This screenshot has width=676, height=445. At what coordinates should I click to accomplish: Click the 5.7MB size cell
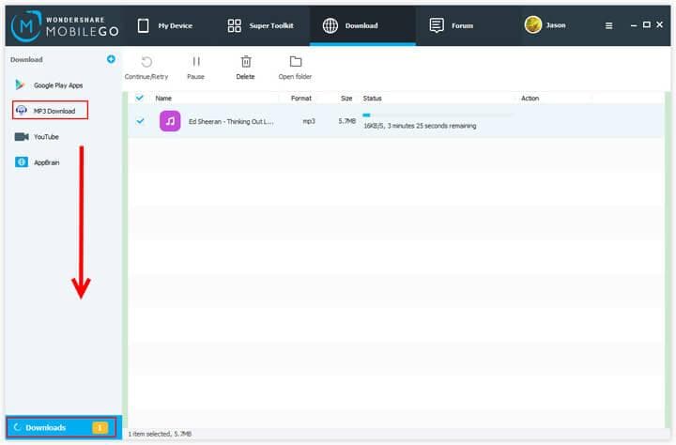point(347,121)
